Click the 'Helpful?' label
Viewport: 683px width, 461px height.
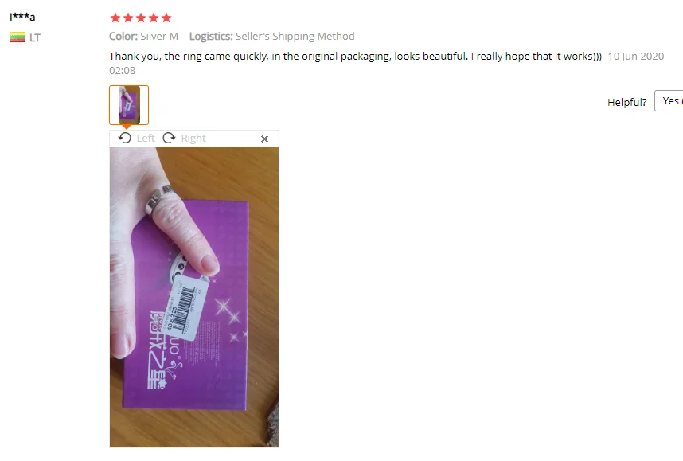626,102
